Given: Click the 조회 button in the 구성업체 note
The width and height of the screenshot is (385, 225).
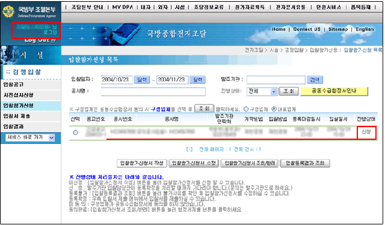Looking at the screenshot, I should coord(204,109).
